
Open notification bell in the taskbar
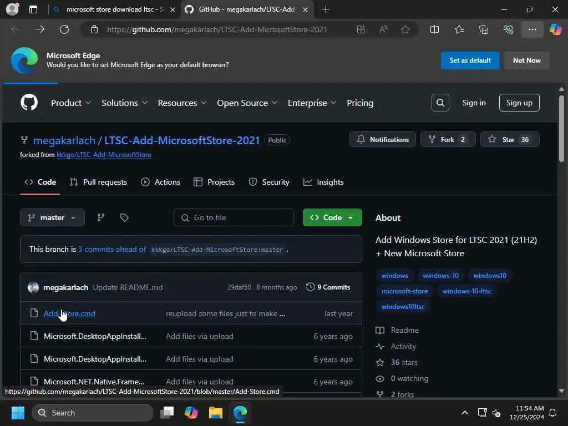(553, 413)
